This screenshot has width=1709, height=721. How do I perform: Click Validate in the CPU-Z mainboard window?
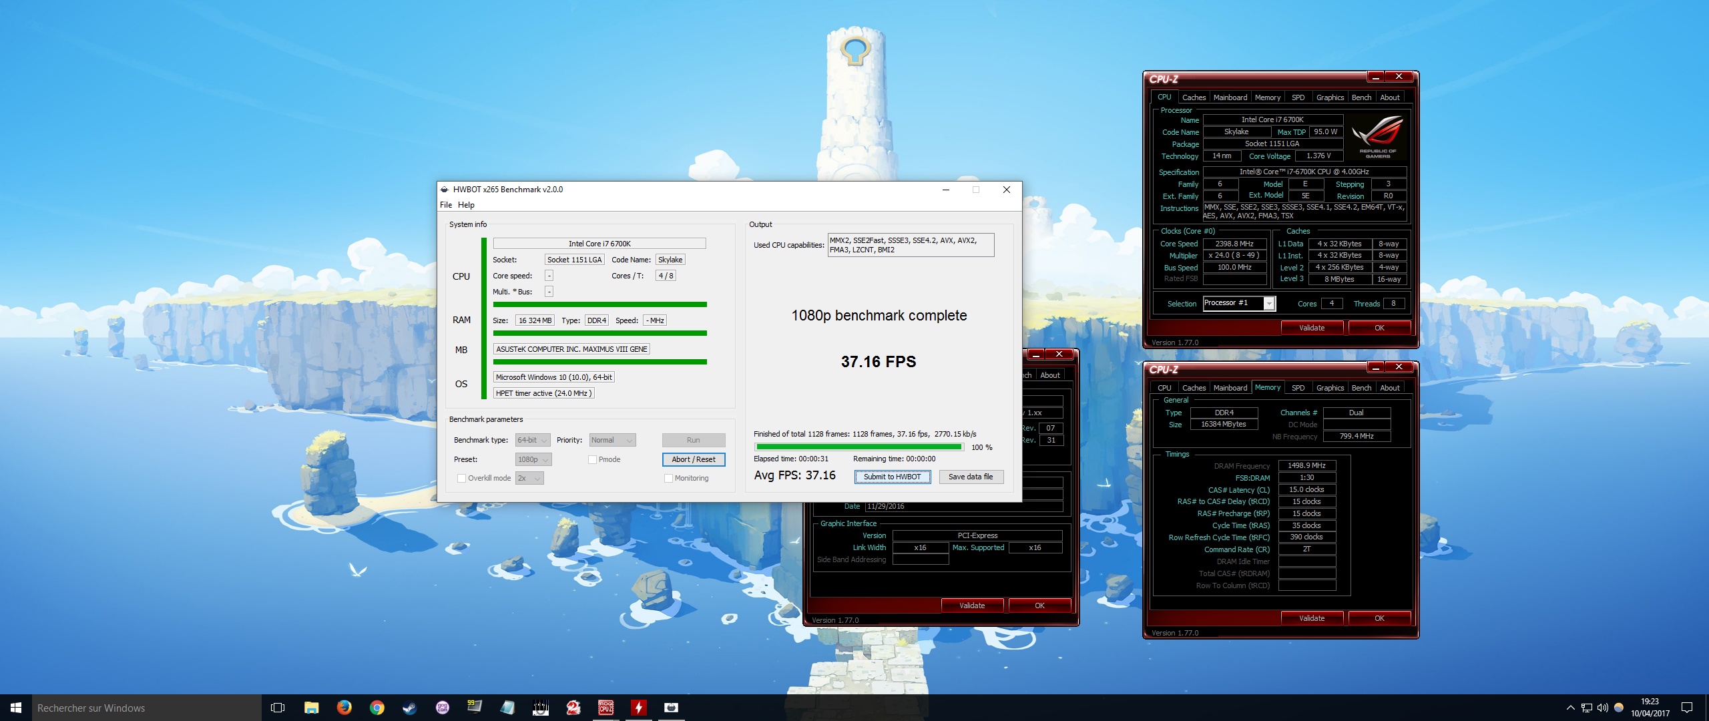pyautogui.click(x=972, y=606)
